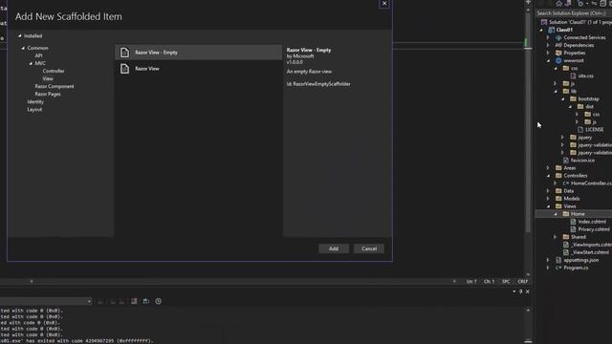This screenshot has width=612, height=344.
Task: Click the Solution Explorer Home toolbar icon
Action: coord(558,4)
